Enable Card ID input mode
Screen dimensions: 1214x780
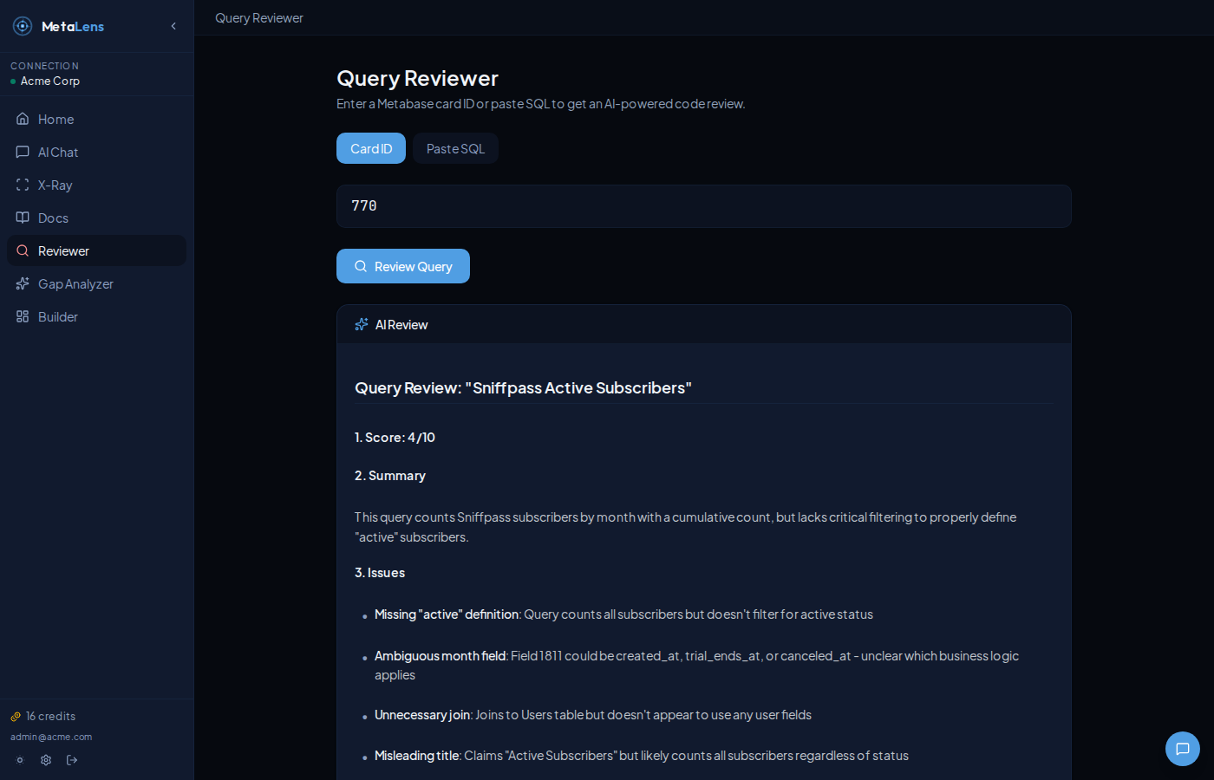370,148
